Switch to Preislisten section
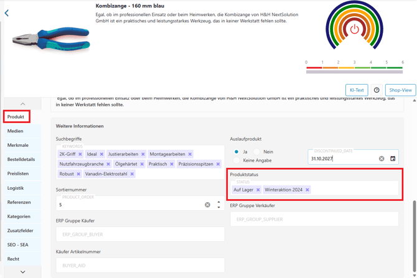Viewport: 417px width, 278px height. [18, 174]
